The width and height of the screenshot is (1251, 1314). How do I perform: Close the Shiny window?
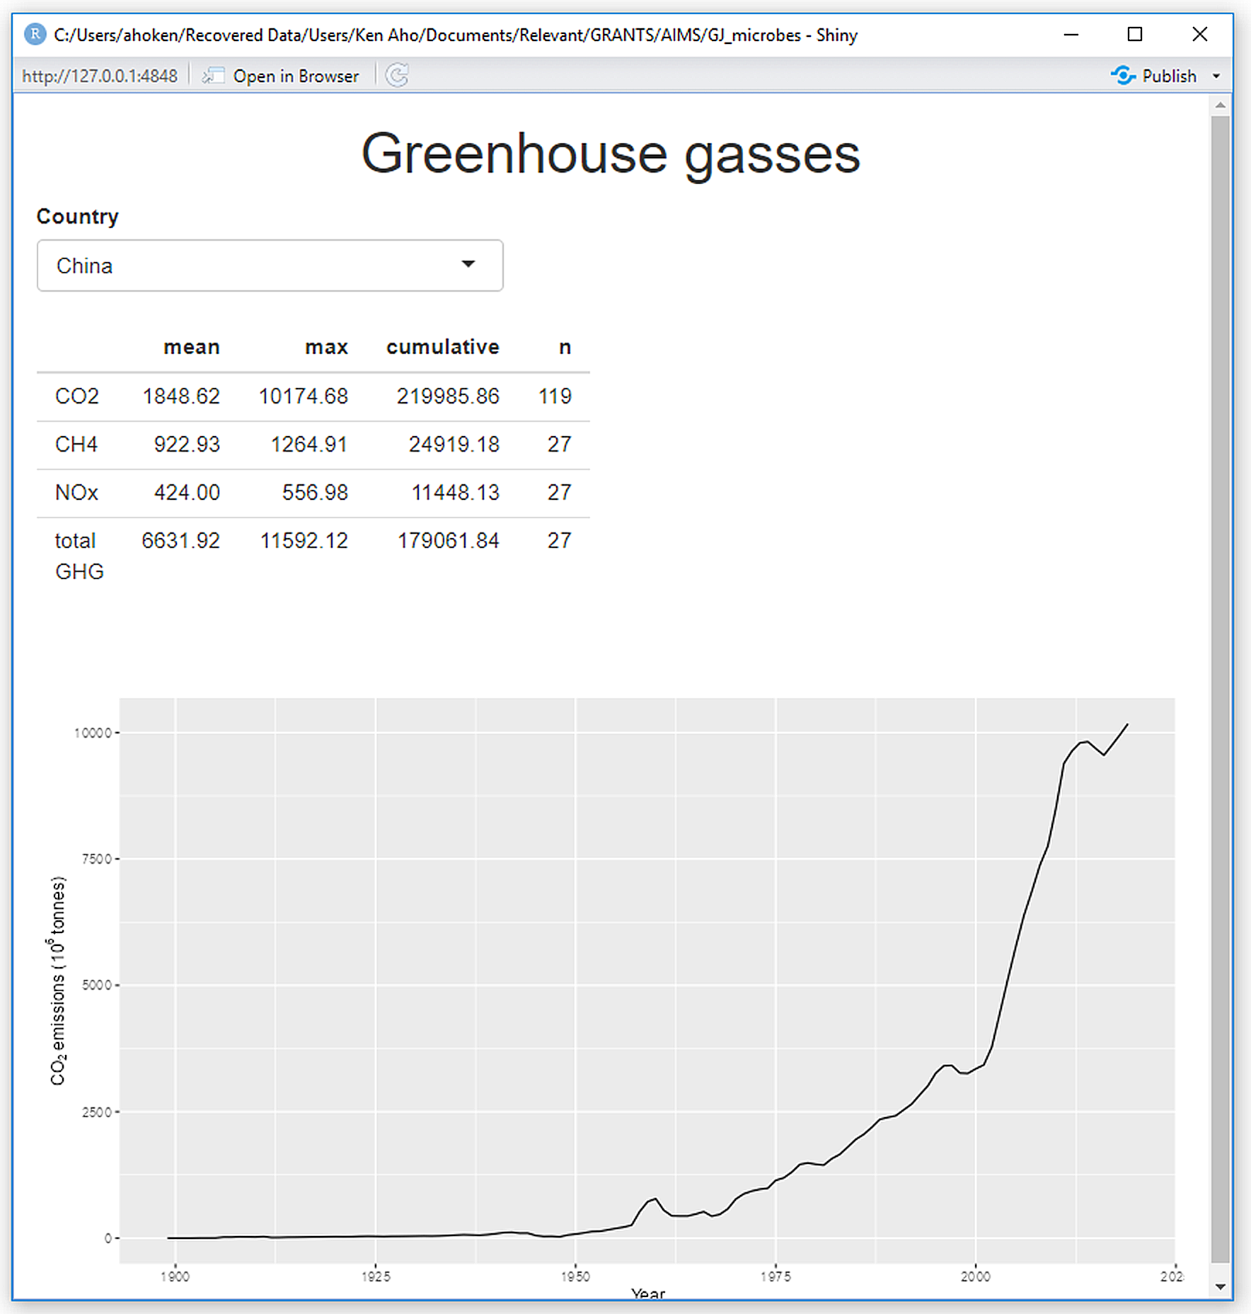coord(1199,34)
